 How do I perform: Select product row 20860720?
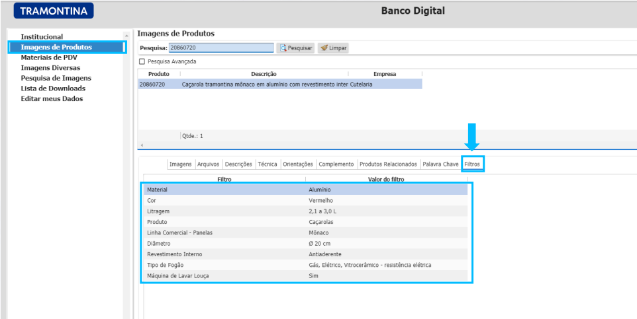[x=280, y=85]
